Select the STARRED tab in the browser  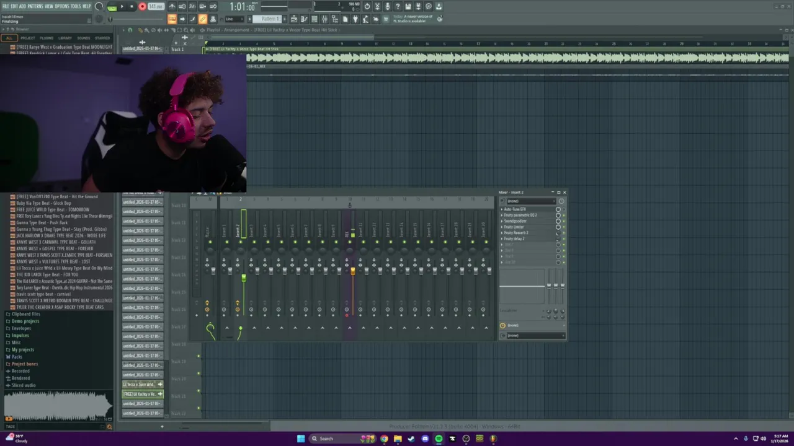click(x=102, y=38)
